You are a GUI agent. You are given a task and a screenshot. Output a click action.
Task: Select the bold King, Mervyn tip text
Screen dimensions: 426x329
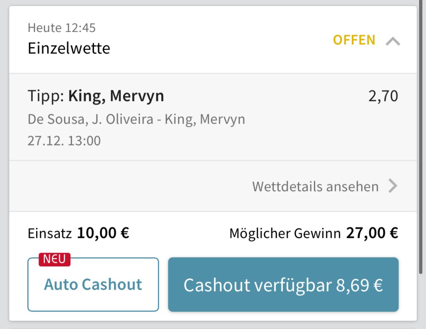[116, 96]
